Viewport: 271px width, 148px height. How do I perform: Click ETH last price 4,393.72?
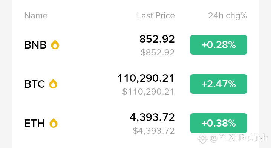pyautogui.click(x=152, y=117)
